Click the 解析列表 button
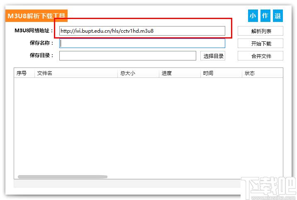297x200 pixels. click(260, 31)
